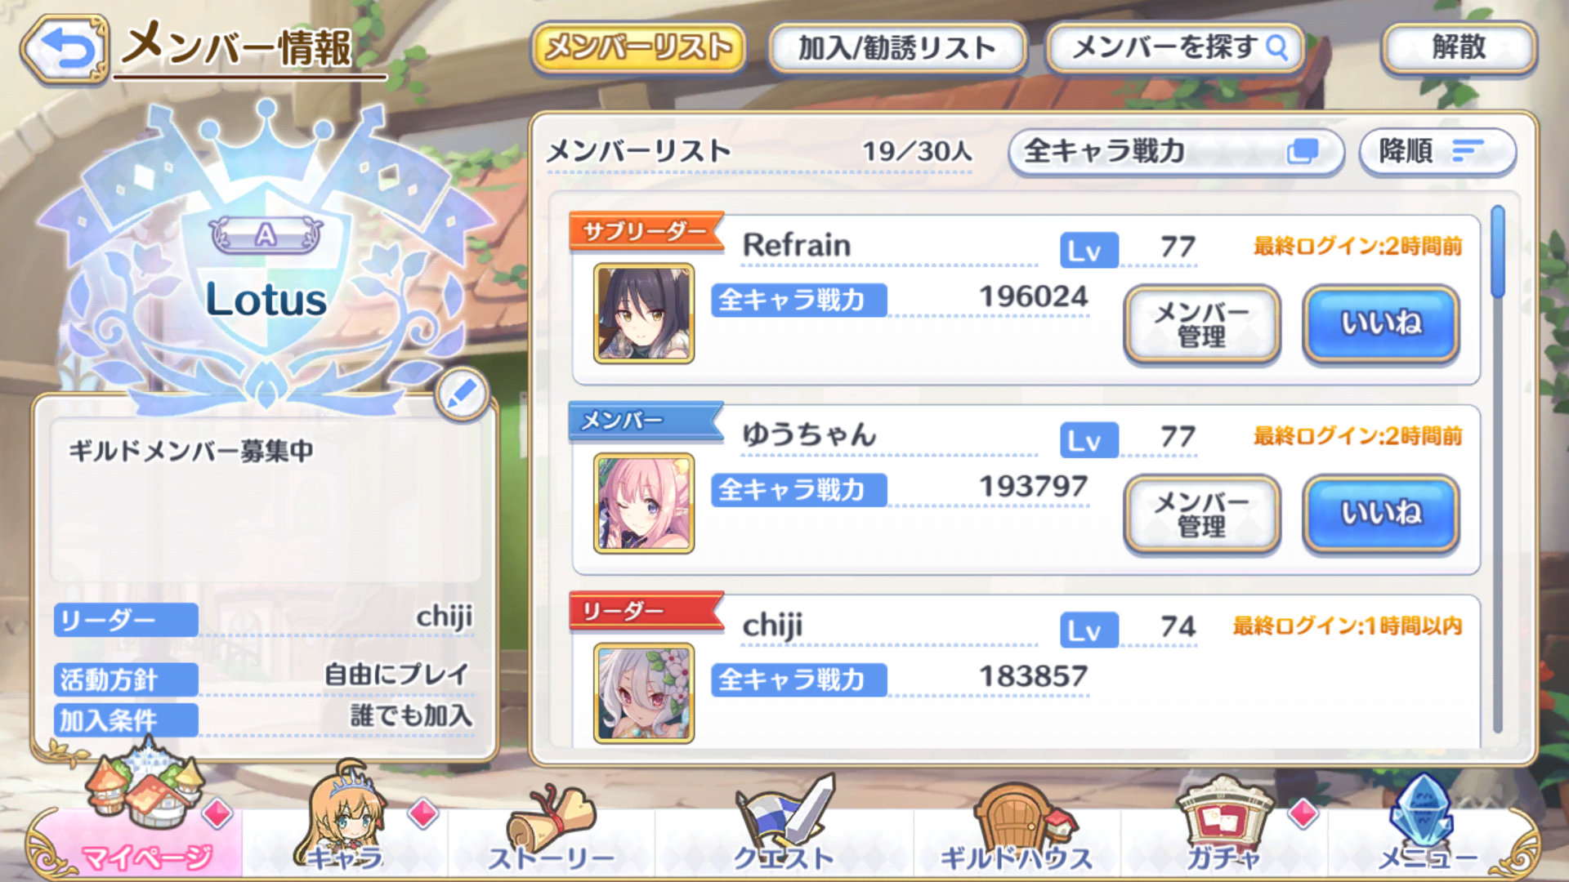
Task: Click the pencil edit icon for guild info
Action: point(462,395)
